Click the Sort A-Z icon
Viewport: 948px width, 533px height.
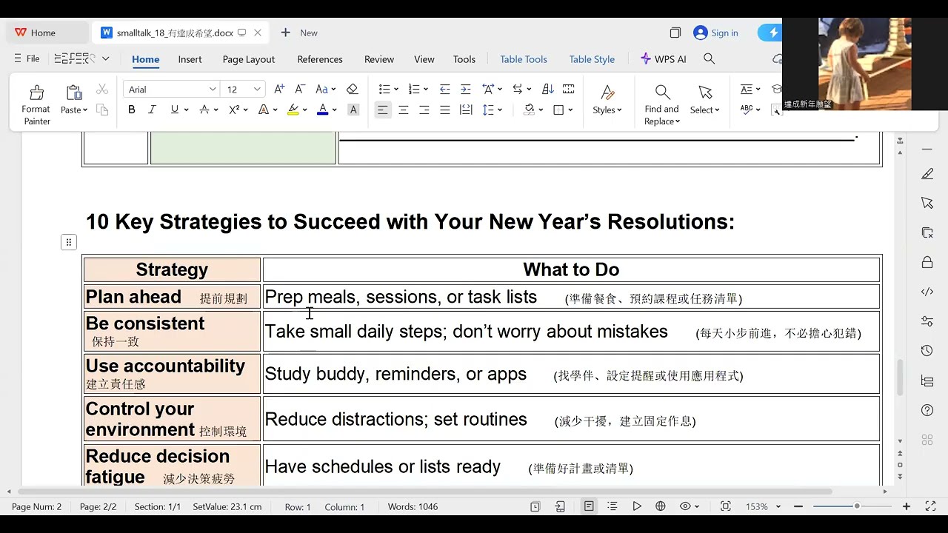[548, 89]
